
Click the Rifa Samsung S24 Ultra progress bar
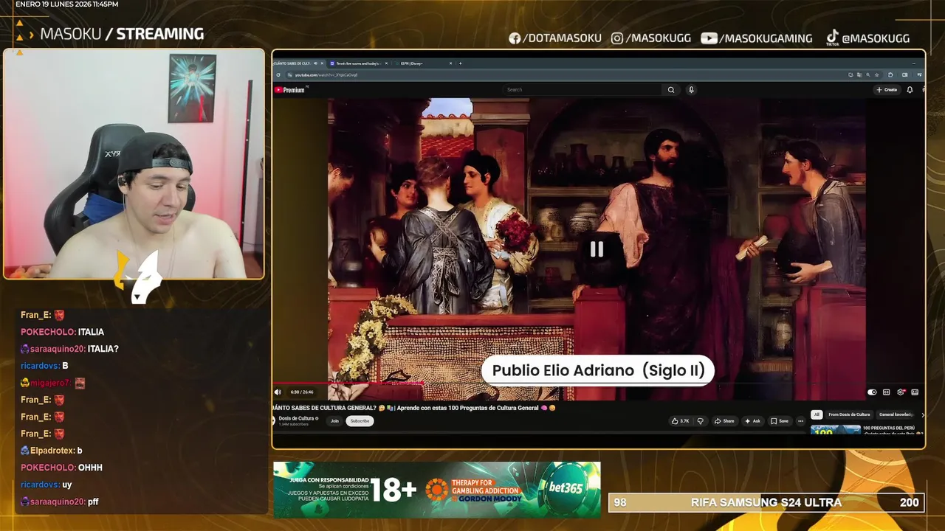[x=766, y=502]
